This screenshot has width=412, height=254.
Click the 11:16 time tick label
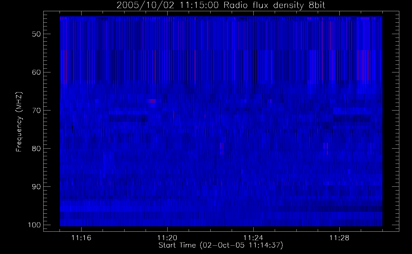(81, 238)
